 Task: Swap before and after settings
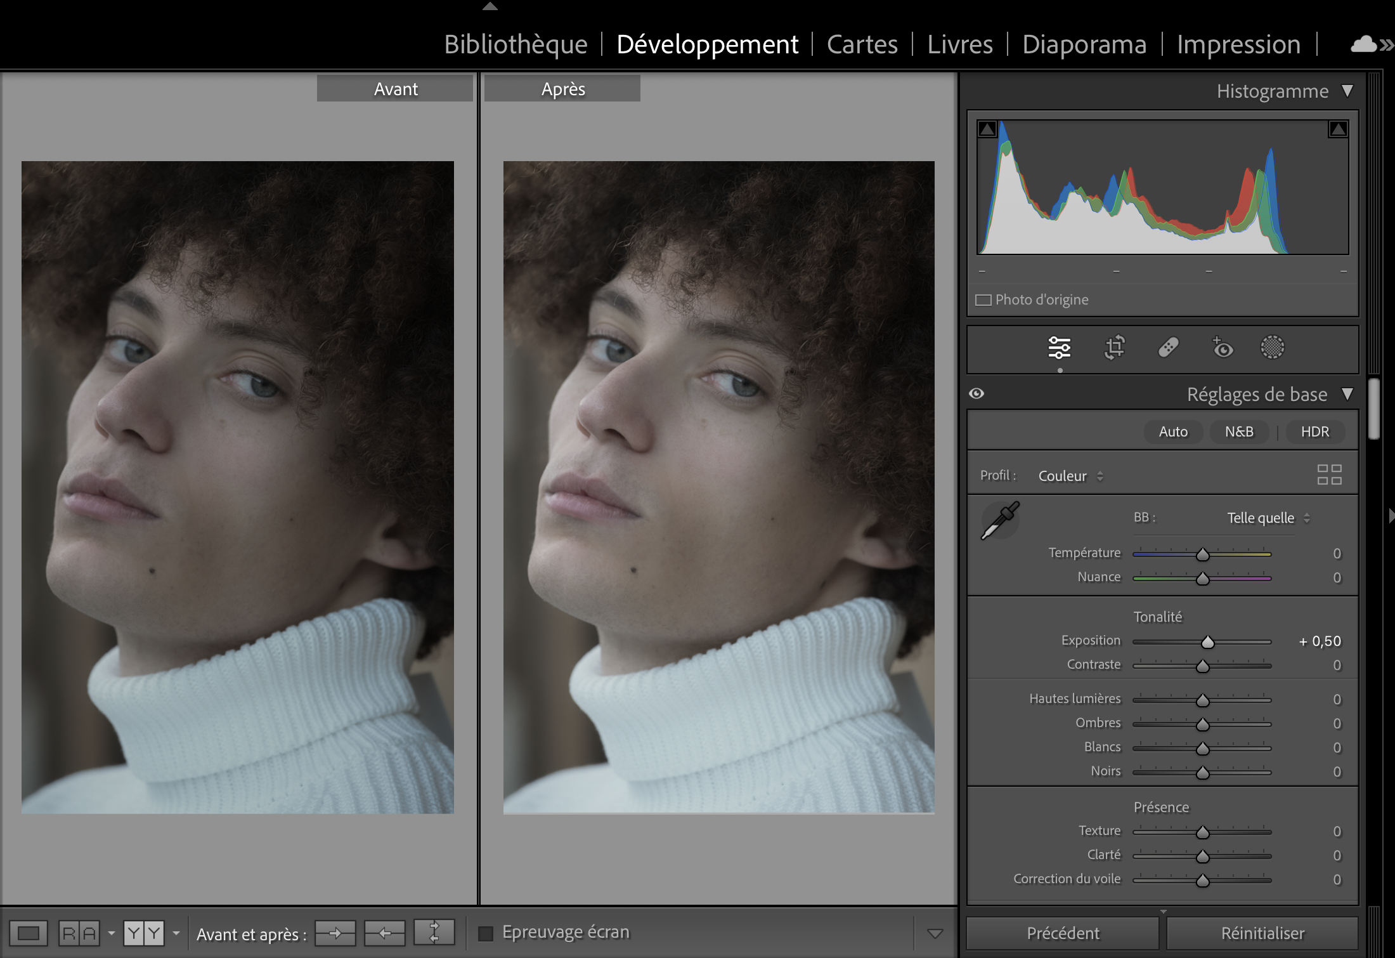click(x=434, y=933)
